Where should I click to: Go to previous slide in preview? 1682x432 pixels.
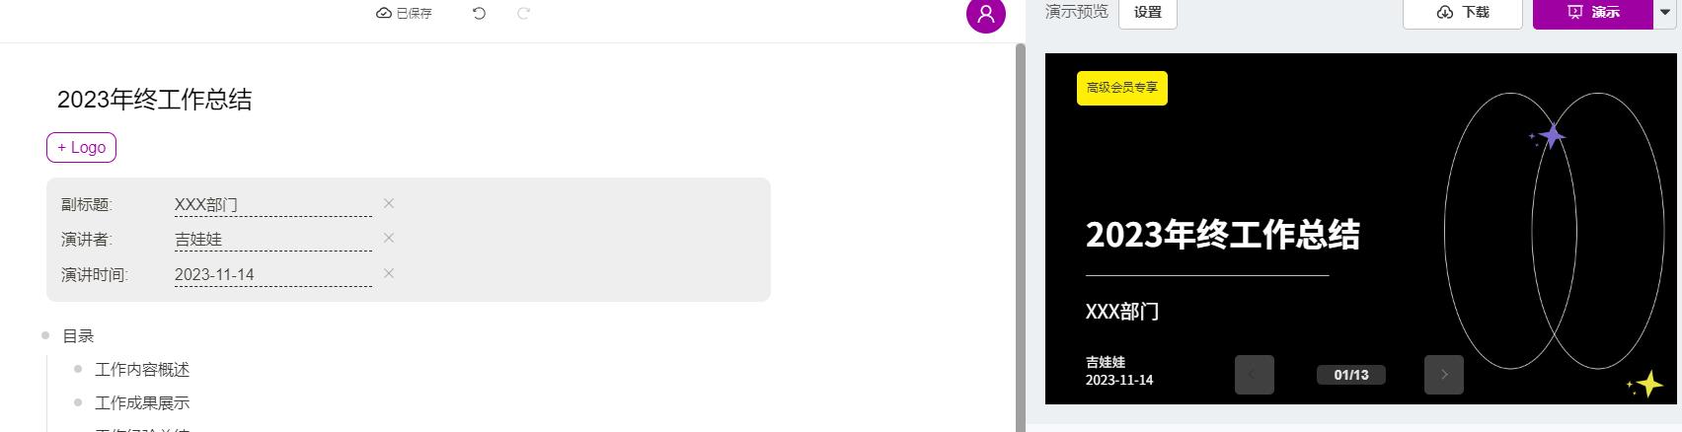click(x=1255, y=375)
